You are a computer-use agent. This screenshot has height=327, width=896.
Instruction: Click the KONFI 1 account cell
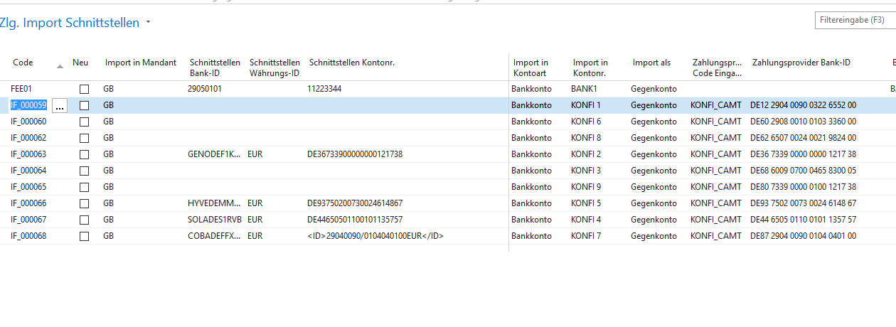pyautogui.click(x=586, y=105)
